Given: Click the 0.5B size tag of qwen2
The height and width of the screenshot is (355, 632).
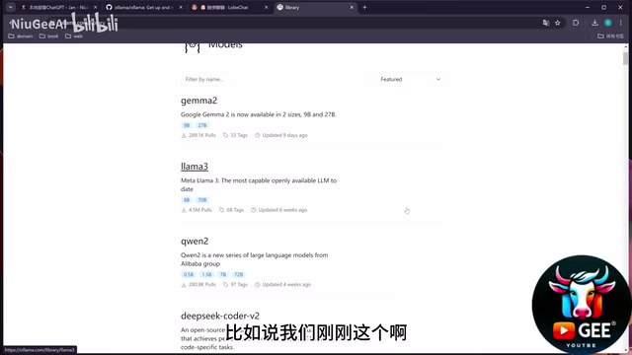Looking at the screenshot, I should [189, 274].
